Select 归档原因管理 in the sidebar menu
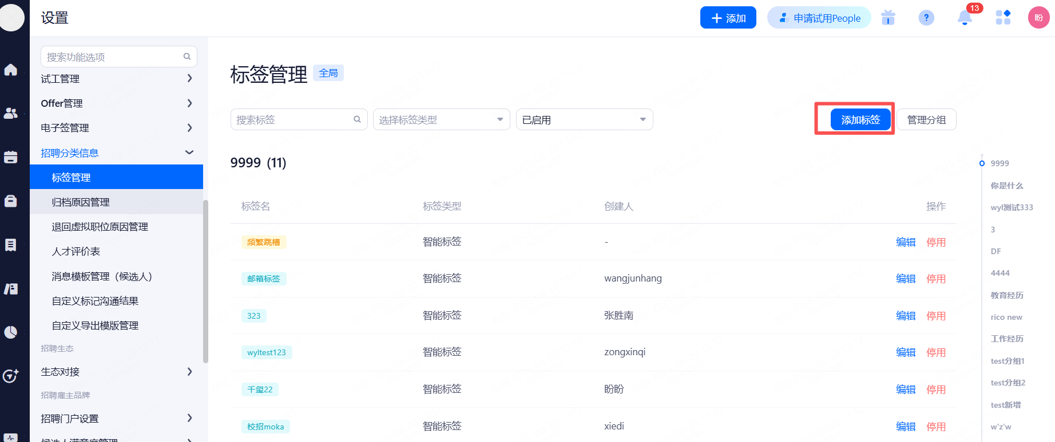The height and width of the screenshot is (442, 1055). tap(81, 202)
